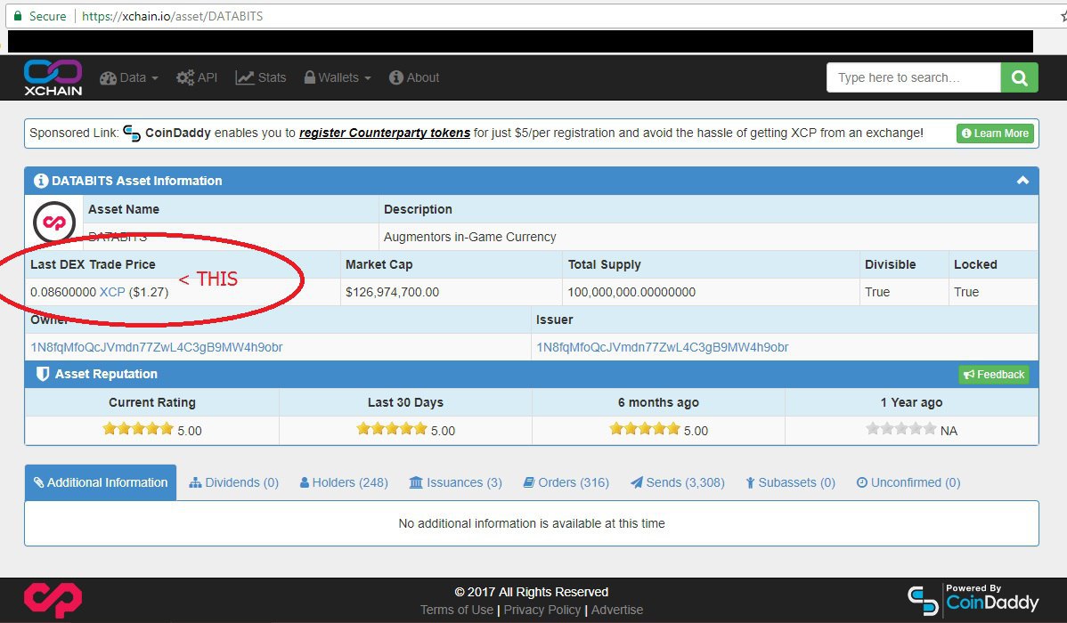Click the DATABITS asset logo image
This screenshot has width=1067, height=623.
click(x=53, y=222)
